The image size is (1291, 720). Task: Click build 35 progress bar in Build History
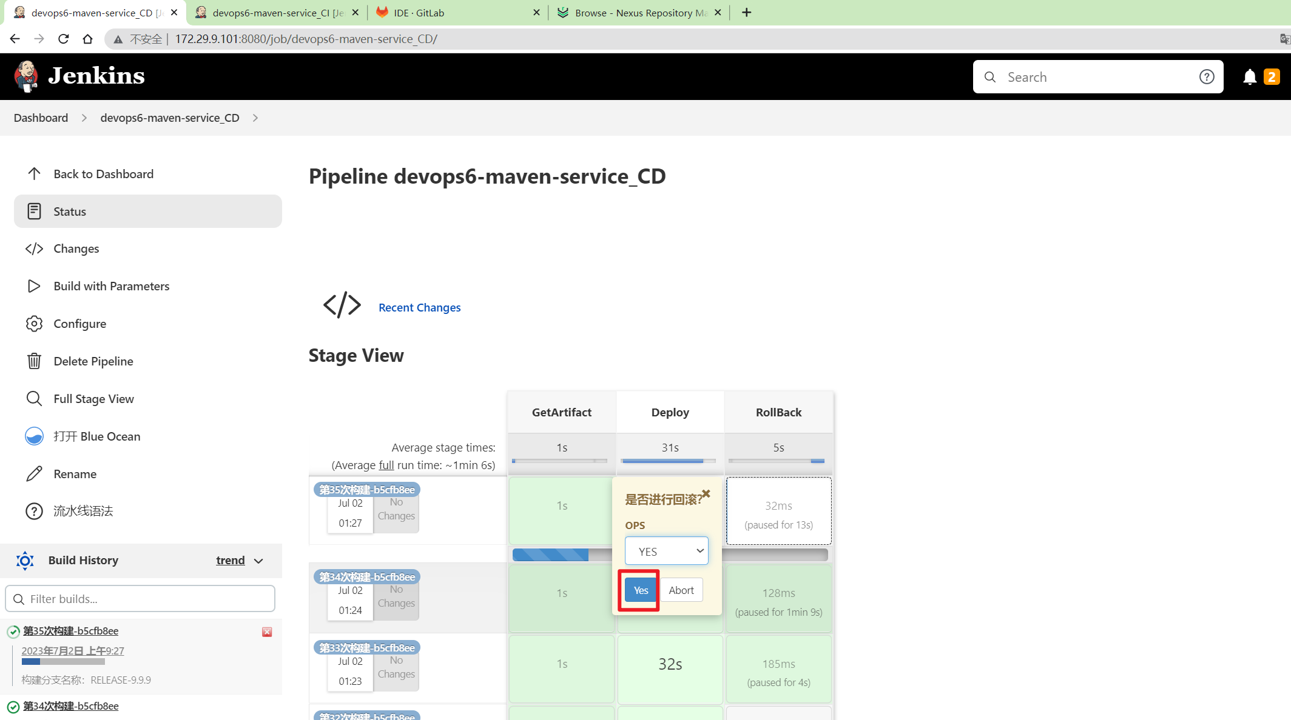point(63,662)
